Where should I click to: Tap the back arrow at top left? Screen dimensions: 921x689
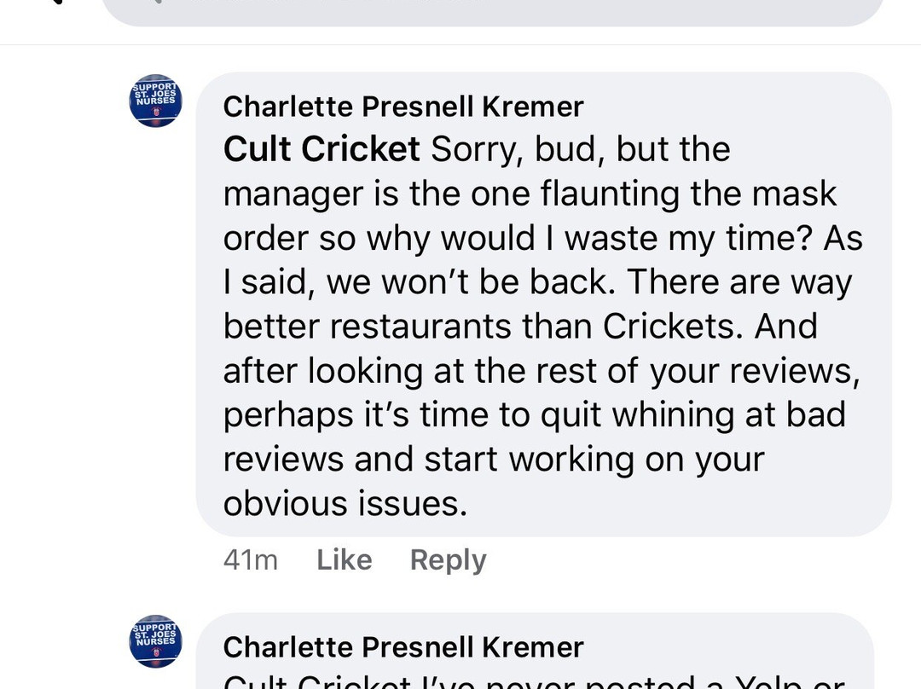click(x=53, y=3)
